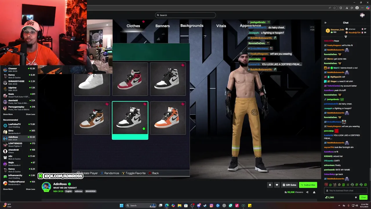Image resolution: width=371 pixels, height=209 pixels.
Task: Click Show Less under Recommended list
Action: click(x=30, y=189)
